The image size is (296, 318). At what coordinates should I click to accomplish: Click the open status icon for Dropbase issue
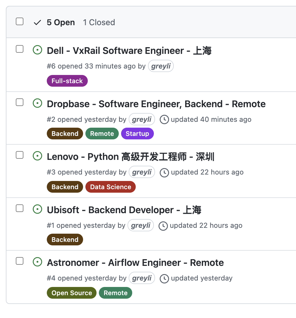[37, 103]
